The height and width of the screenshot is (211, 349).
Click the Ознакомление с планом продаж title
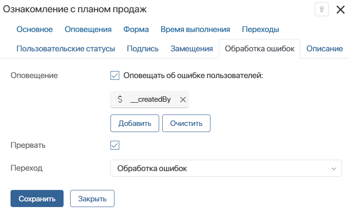tap(75, 9)
